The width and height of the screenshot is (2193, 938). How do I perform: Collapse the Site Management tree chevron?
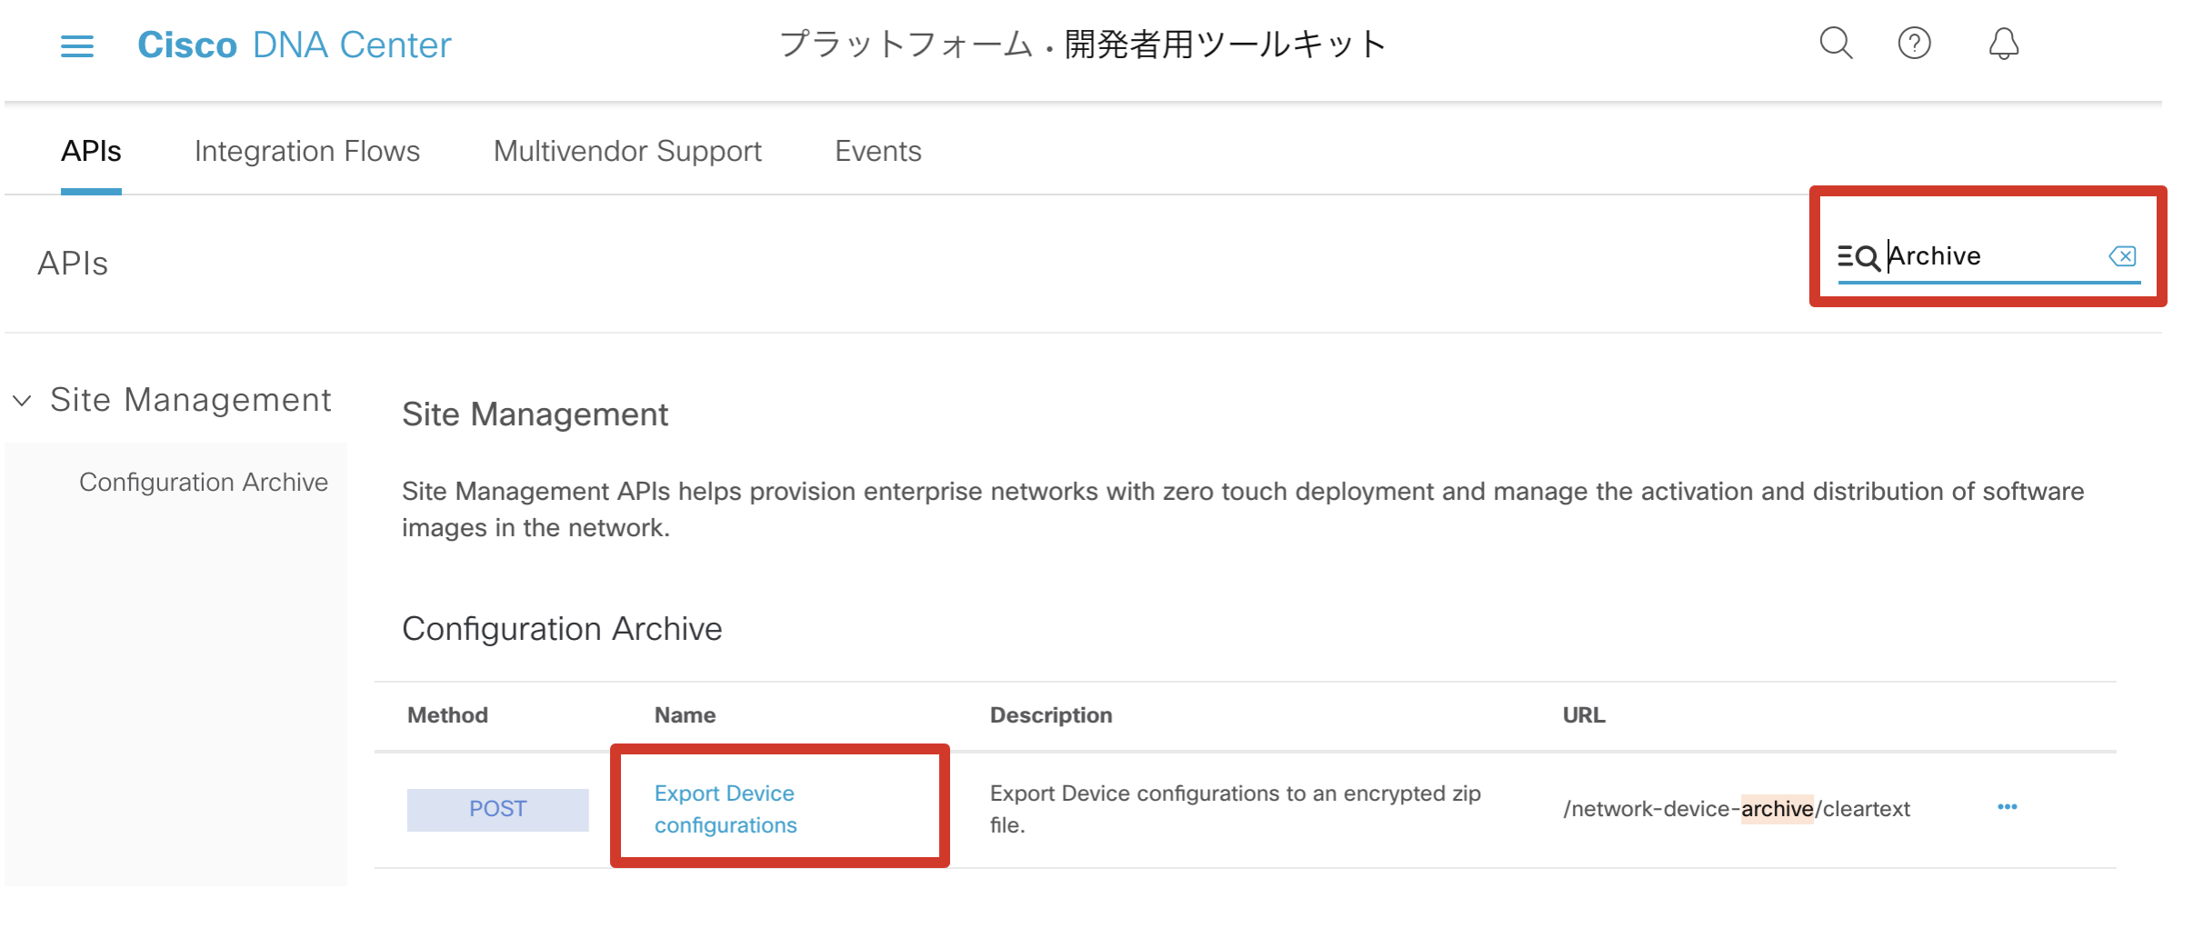[23, 400]
